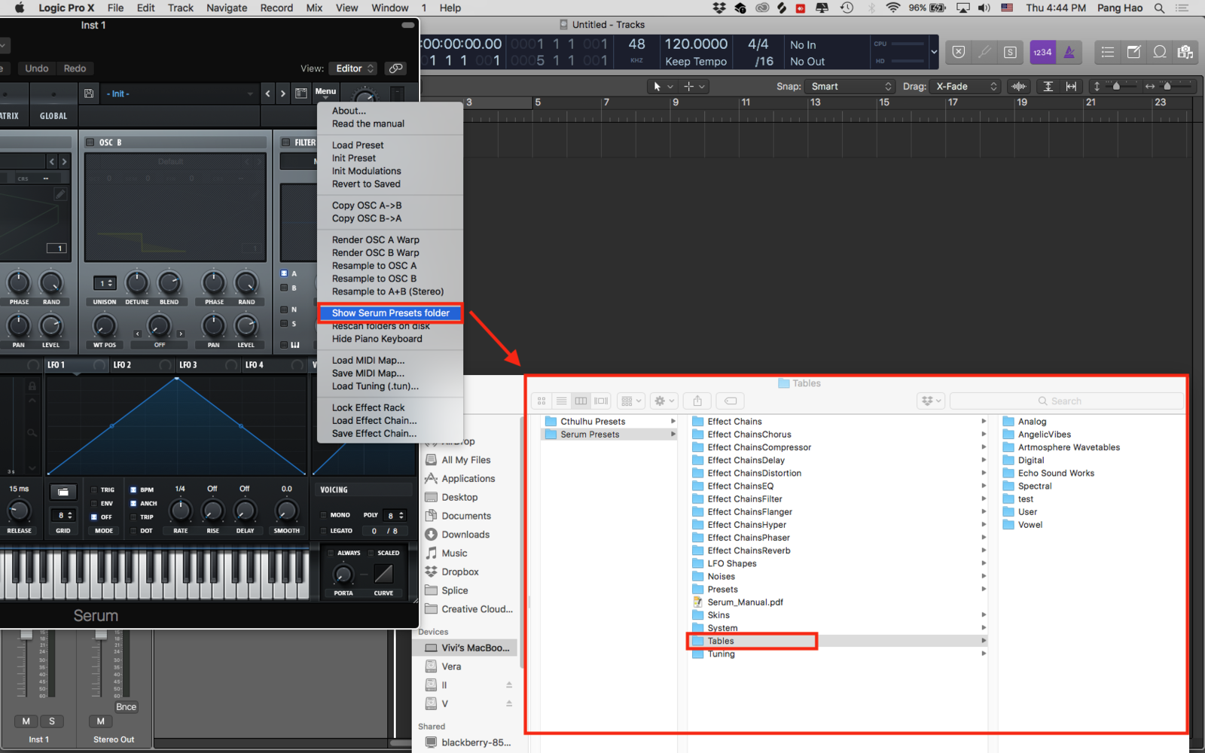
Task: Mute the Inst 1 channel strip
Action: pos(26,721)
